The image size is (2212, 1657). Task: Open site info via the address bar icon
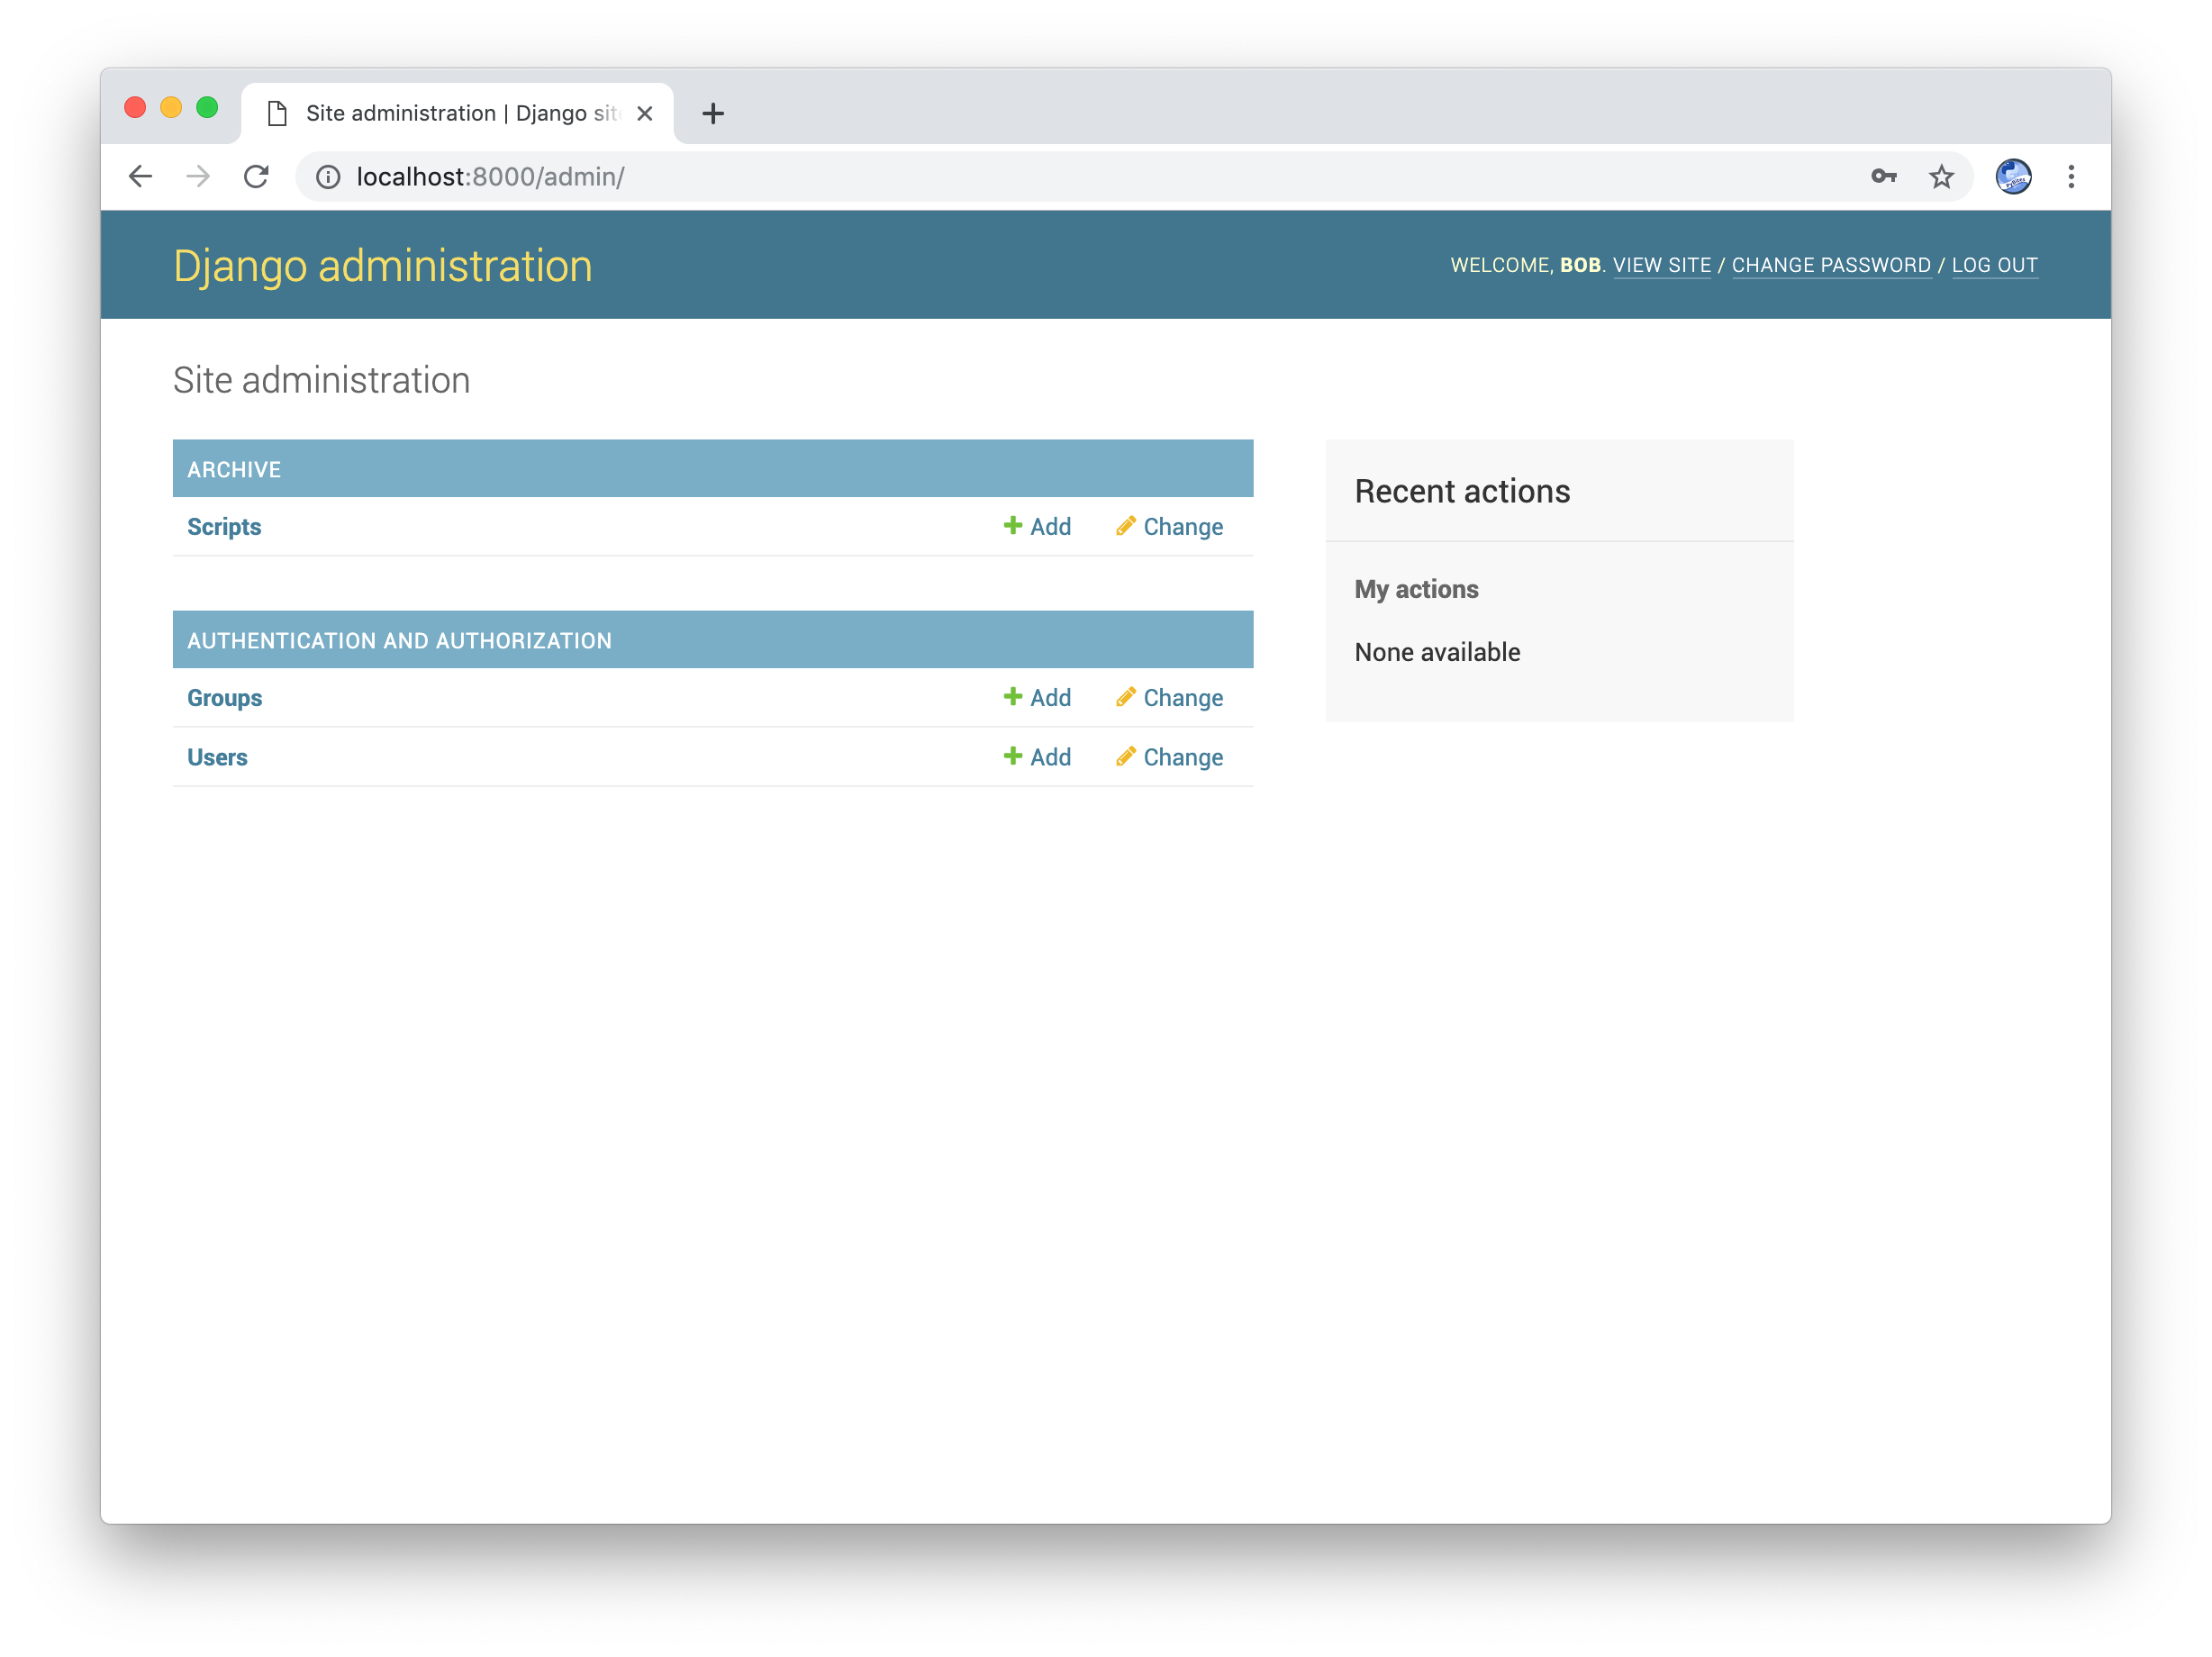point(328,177)
